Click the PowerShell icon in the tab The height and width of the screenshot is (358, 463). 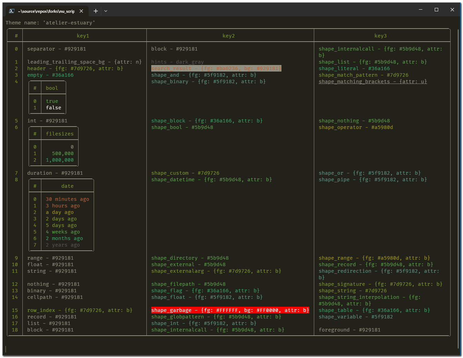(11, 11)
